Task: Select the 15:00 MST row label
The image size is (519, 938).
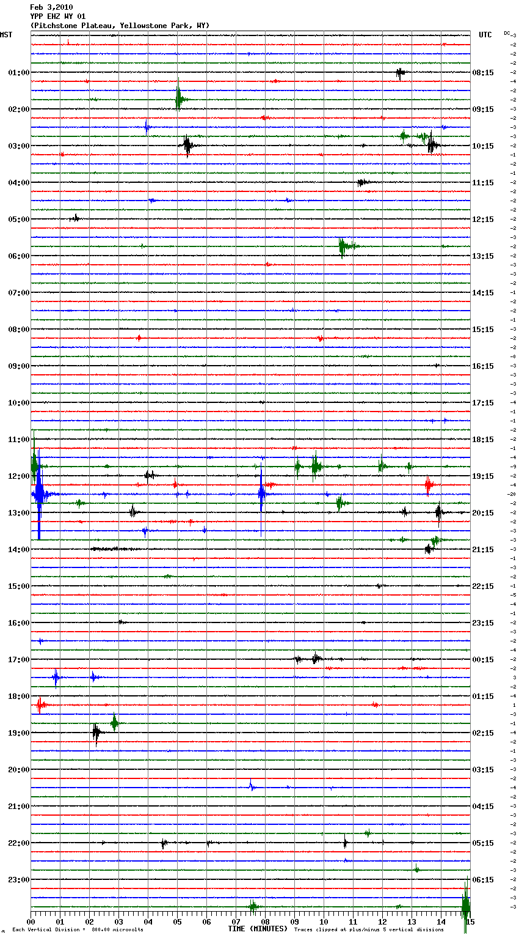Action: [19, 586]
